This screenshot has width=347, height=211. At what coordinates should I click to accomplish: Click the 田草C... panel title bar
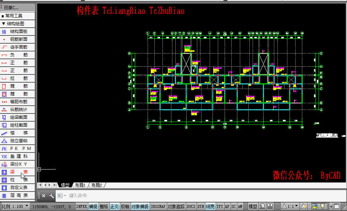pyautogui.click(x=17, y=7)
